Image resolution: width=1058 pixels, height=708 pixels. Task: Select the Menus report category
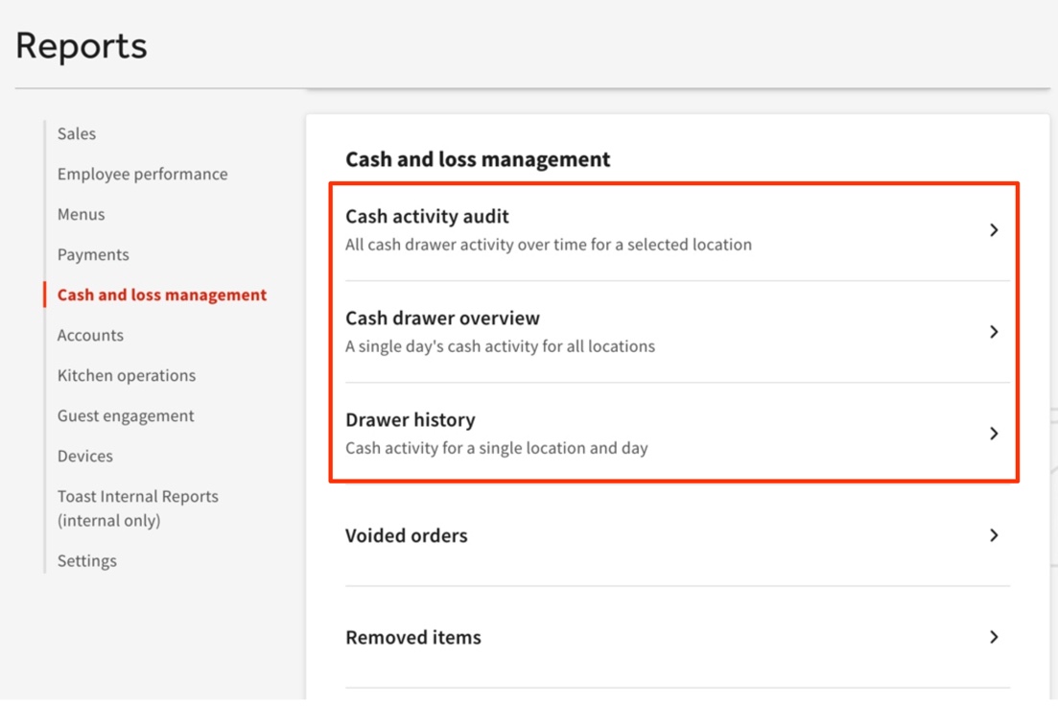81,214
